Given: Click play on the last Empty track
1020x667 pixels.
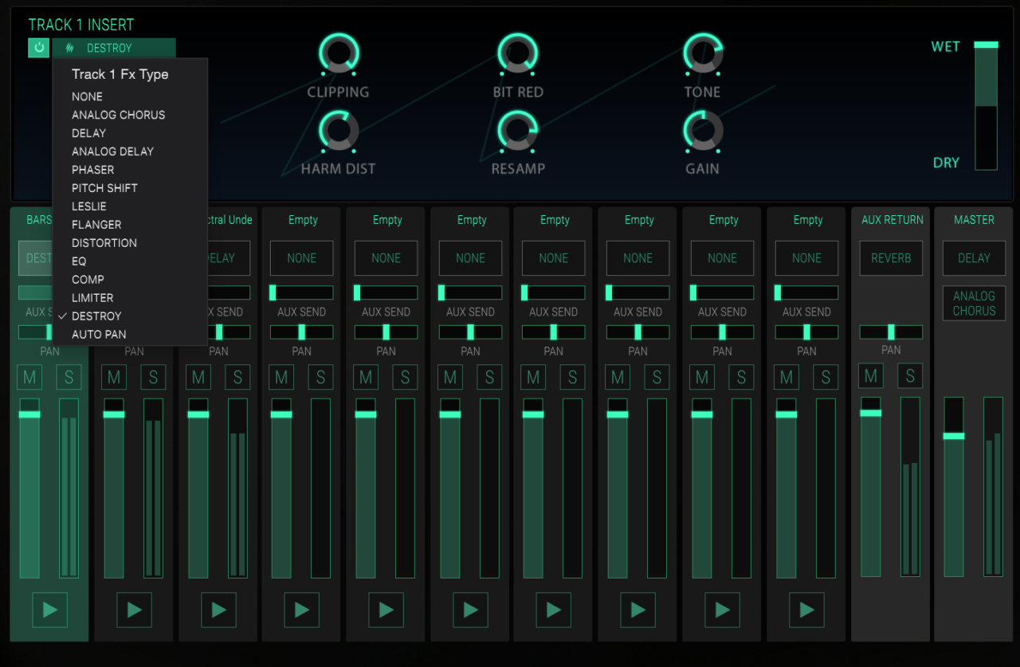Looking at the screenshot, I should pyautogui.click(x=806, y=610).
